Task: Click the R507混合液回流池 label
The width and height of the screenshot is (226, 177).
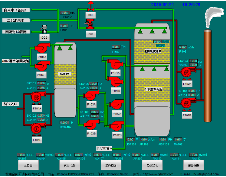Action: [x=15, y=61]
